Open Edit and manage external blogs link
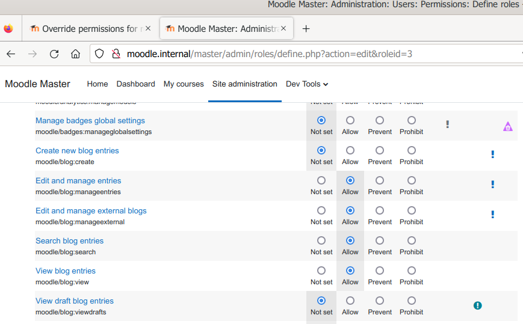Viewport: 523px width, 324px height. (91, 211)
